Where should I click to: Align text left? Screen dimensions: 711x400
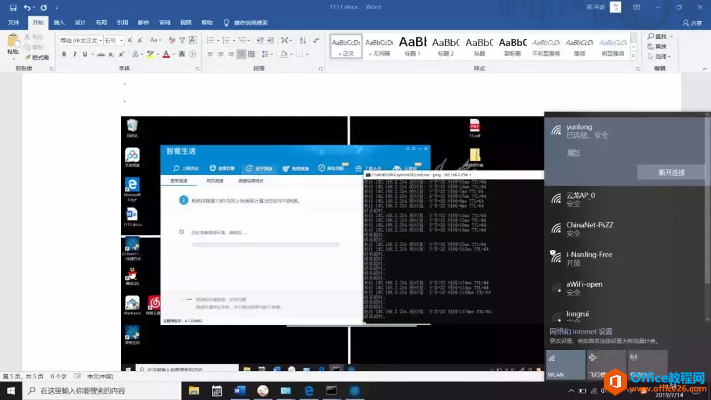(x=210, y=55)
